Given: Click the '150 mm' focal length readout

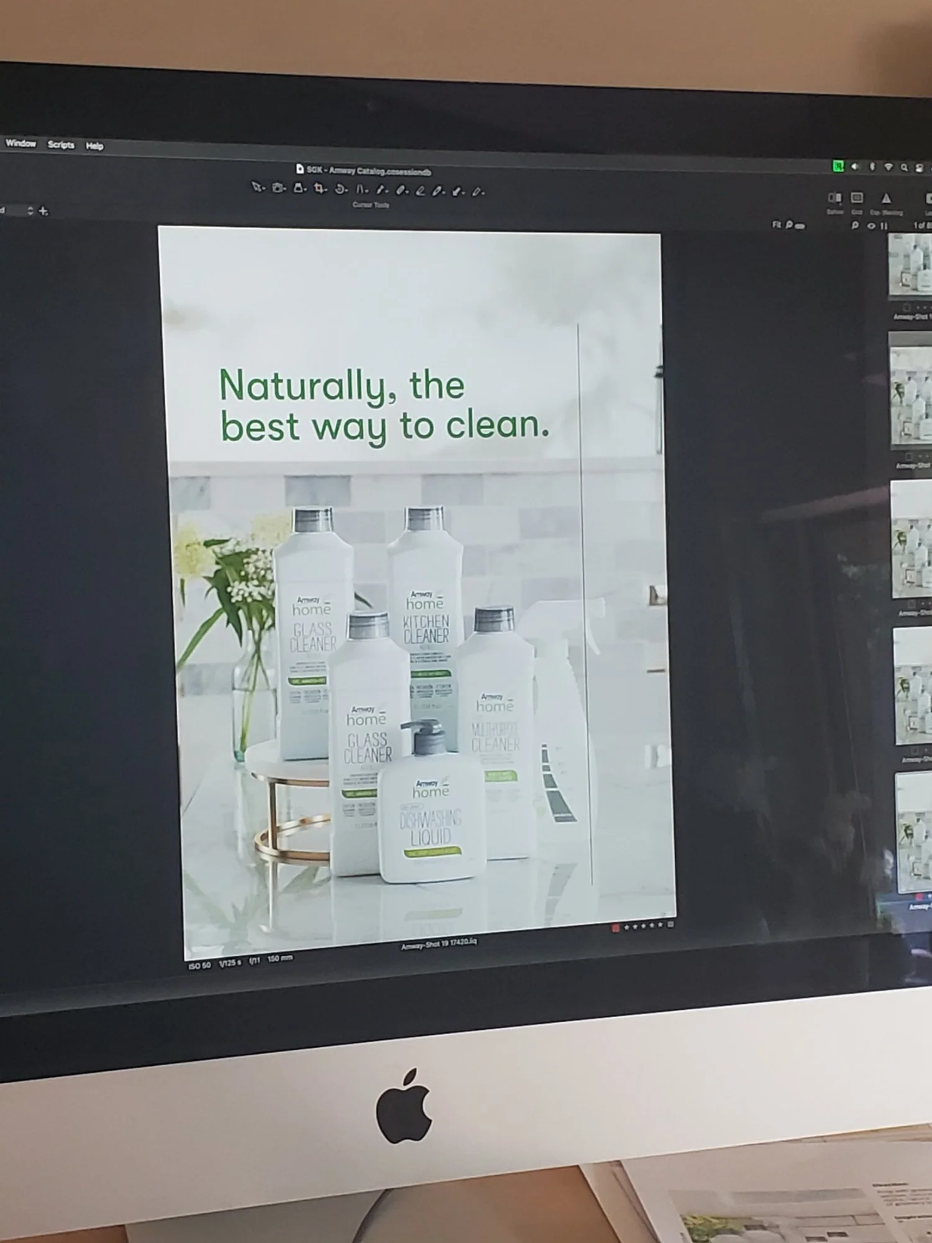Looking at the screenshot, I should (x=280, y=958).
